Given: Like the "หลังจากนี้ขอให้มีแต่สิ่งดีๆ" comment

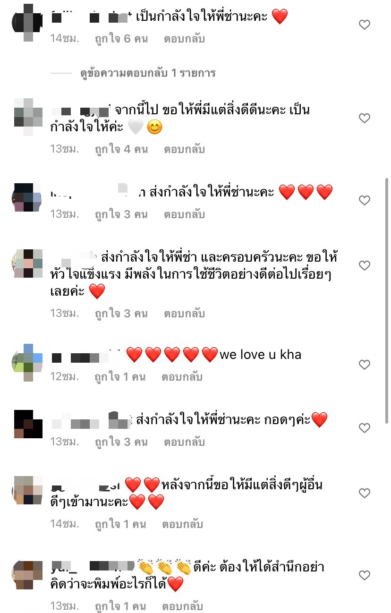Looking at the screenshot, I should click(x=365, y=493).
